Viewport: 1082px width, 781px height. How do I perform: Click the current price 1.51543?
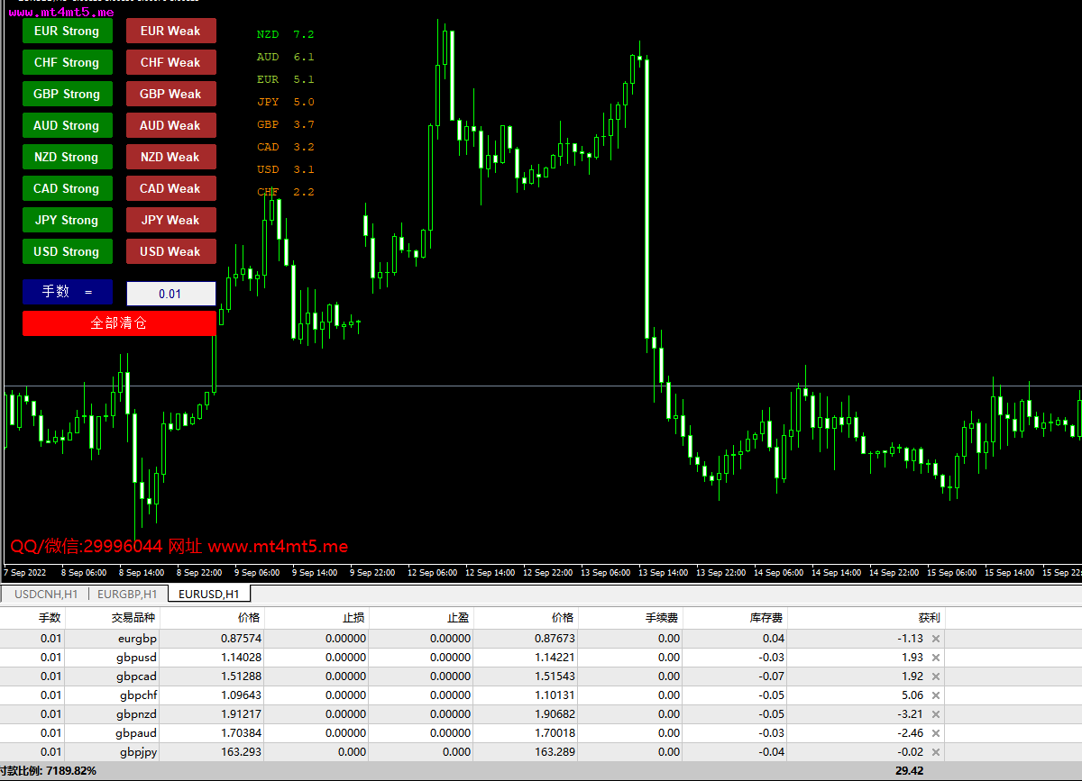(555, 677)
